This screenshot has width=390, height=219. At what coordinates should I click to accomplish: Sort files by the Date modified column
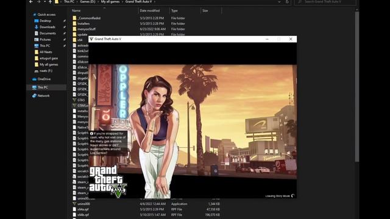coord(150,11)
